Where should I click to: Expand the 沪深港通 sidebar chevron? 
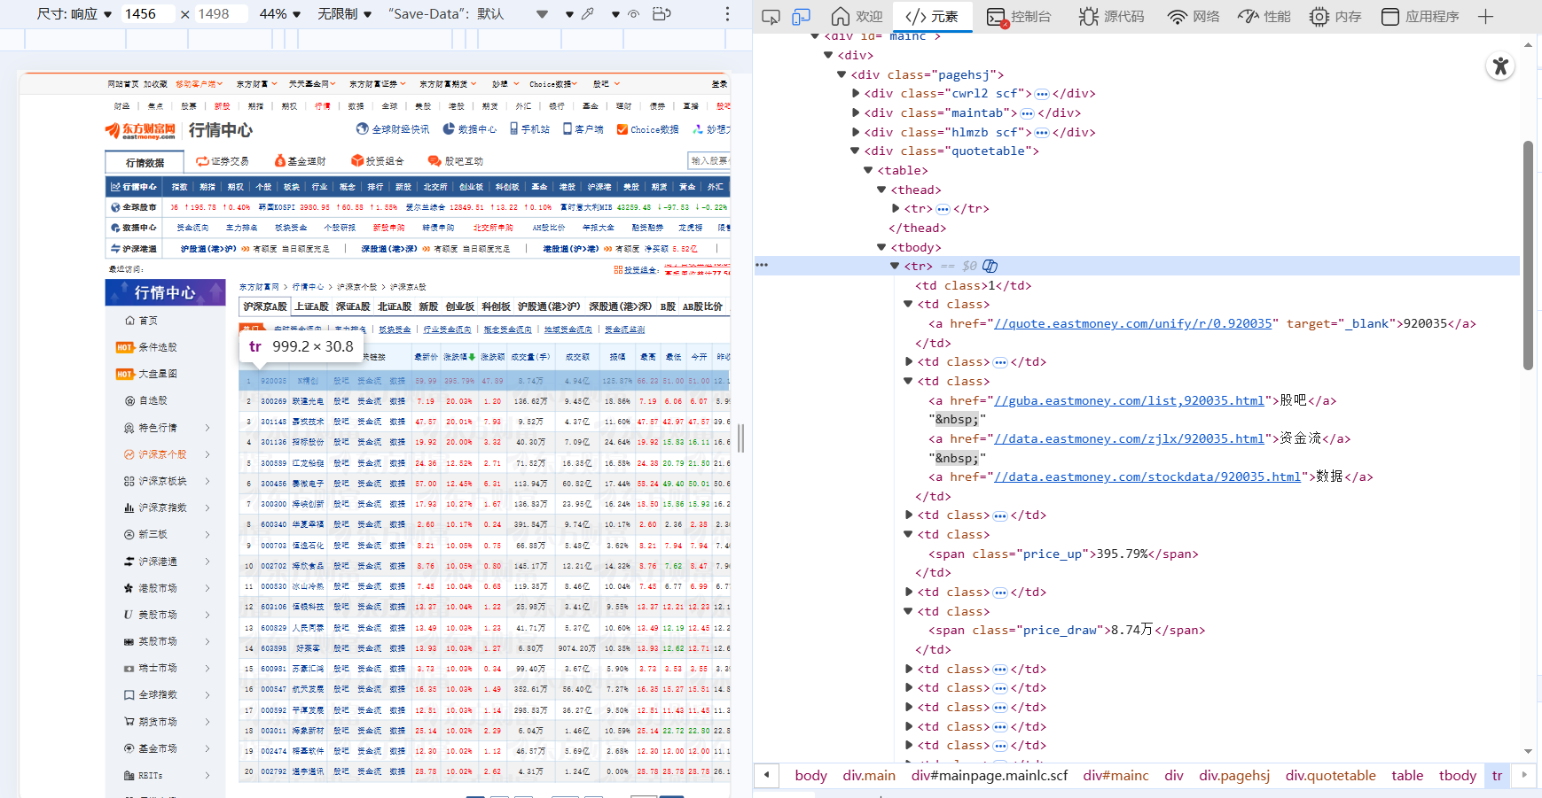[207, 562]
